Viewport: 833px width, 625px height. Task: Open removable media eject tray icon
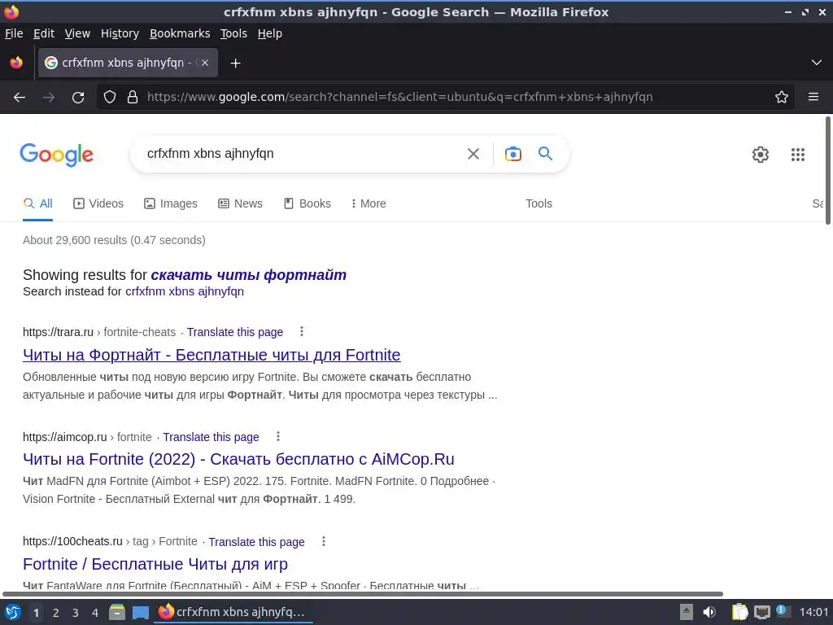(687, 612)
